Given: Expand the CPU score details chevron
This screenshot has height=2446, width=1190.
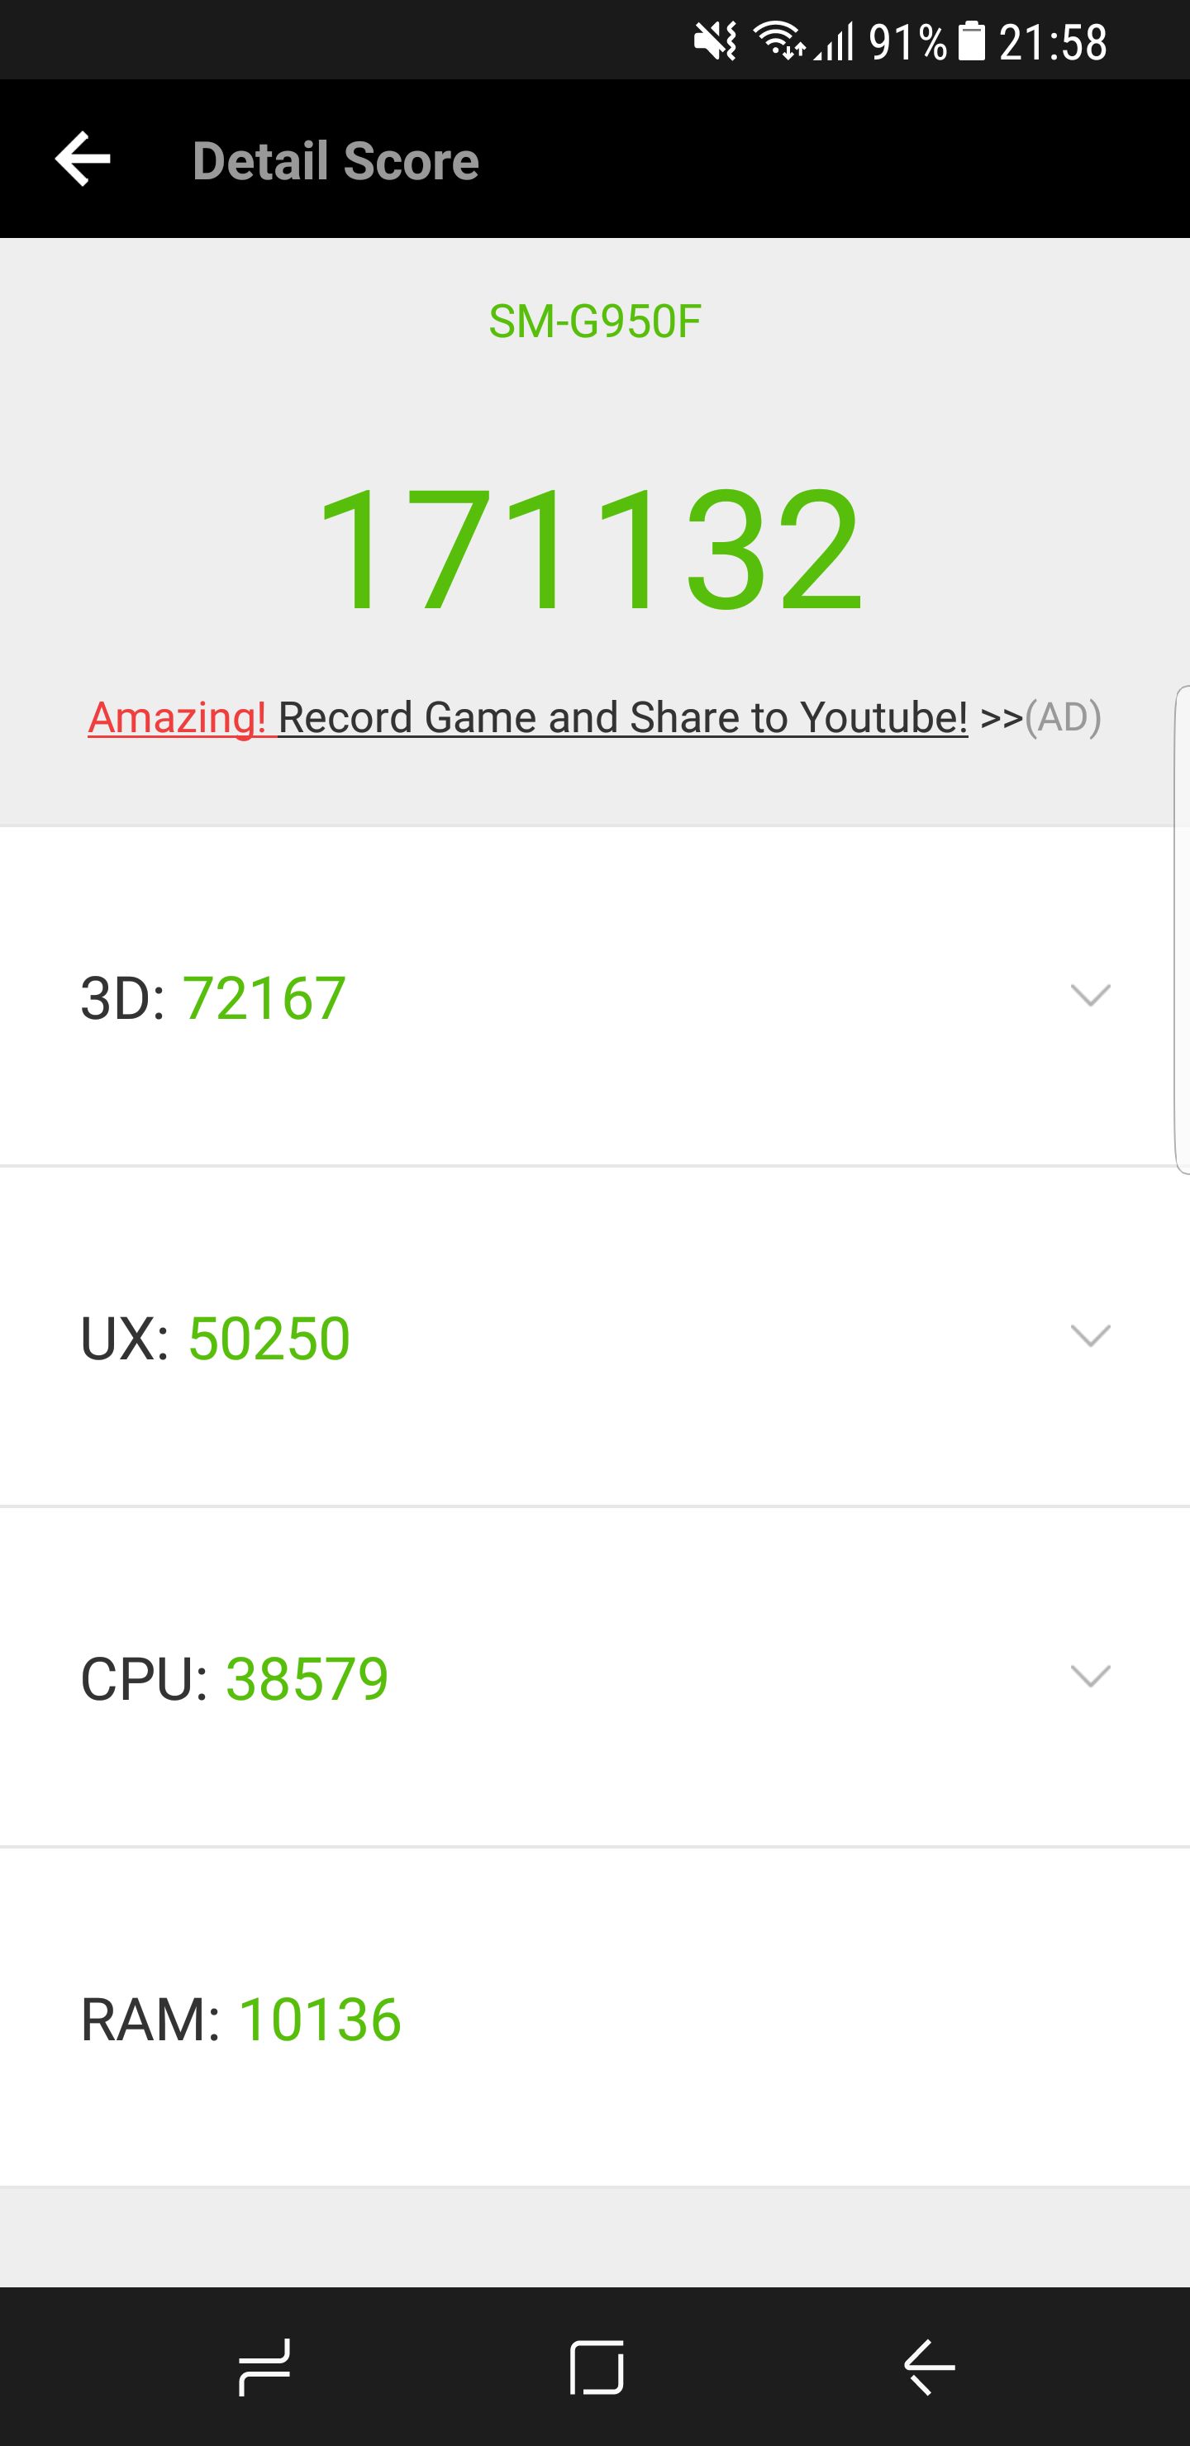Looking at the screenshot, I should [1089, 1675].
